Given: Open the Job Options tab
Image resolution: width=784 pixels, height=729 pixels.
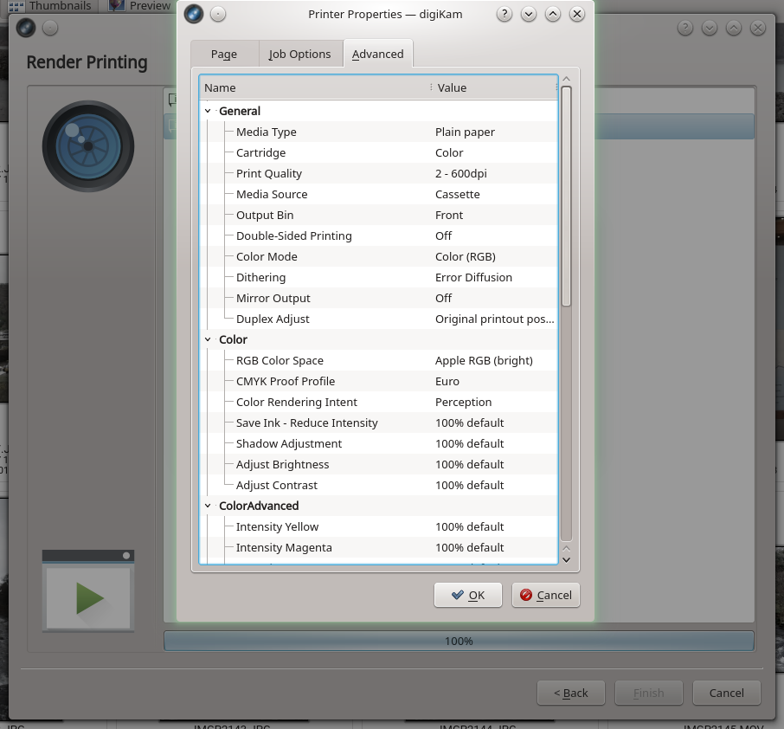Looking at the screenshot, I should [x=299, y=54].
